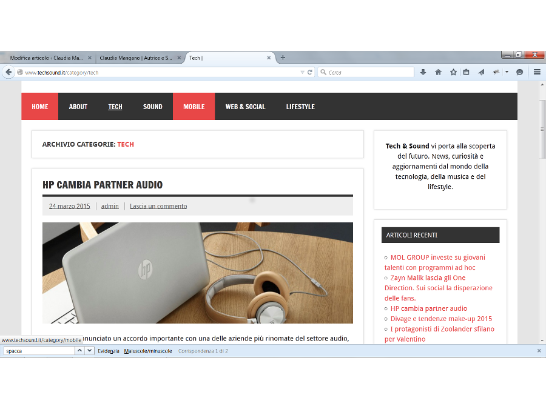Click ARTICOLI RECENTI widget header
546x409 pixels.
440,235
